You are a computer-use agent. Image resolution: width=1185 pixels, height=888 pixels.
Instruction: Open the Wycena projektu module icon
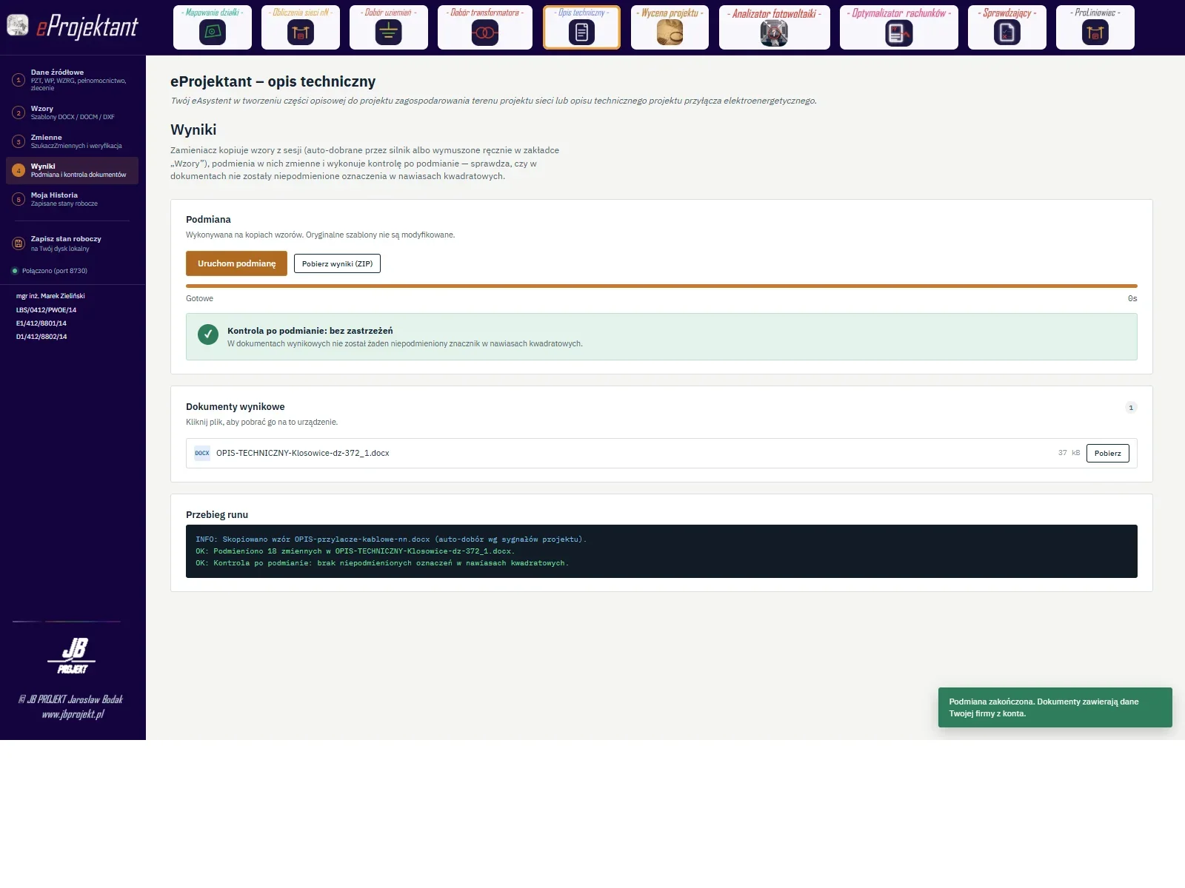click(x=670, y=32)
